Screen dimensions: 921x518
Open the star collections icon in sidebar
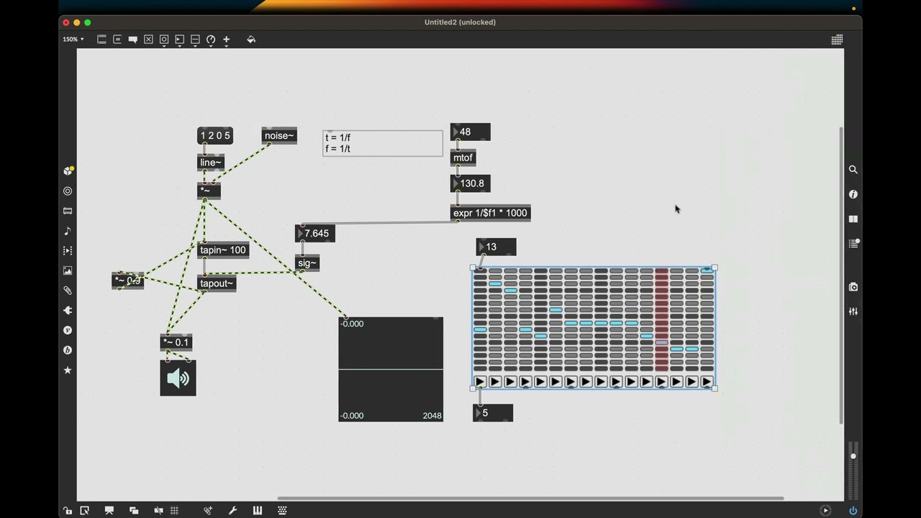68,370
